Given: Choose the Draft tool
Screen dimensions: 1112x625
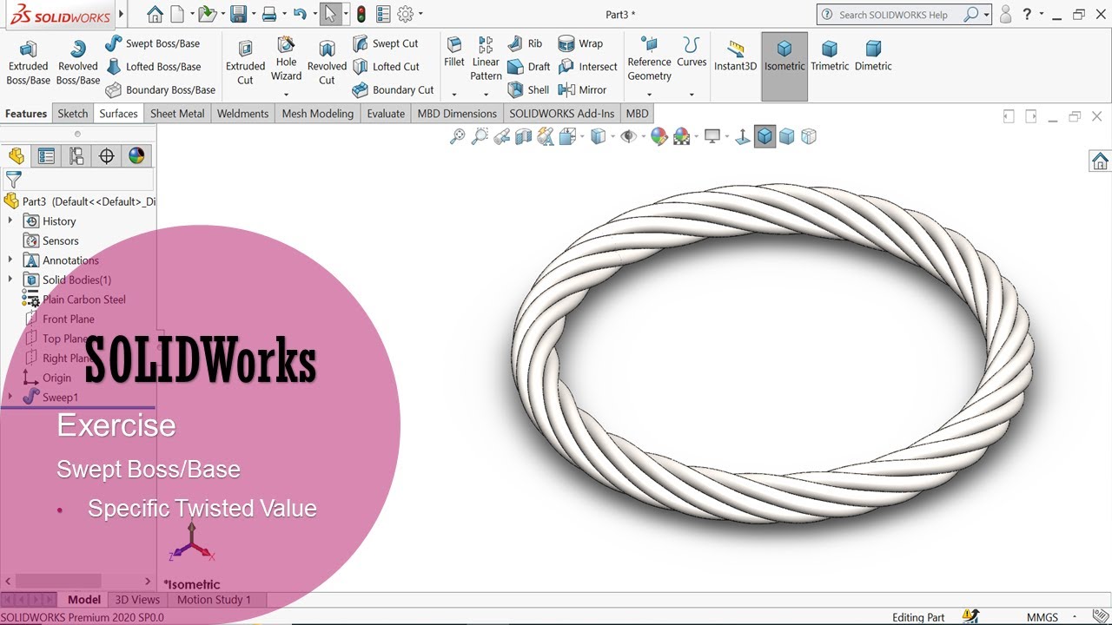Looking at the screenshot, I should click(x=529, y=67).
